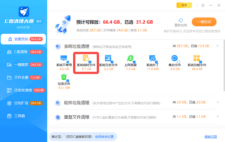Collapse the 系统垃圾清理 section chevron
225x142 pixels.
217,46
